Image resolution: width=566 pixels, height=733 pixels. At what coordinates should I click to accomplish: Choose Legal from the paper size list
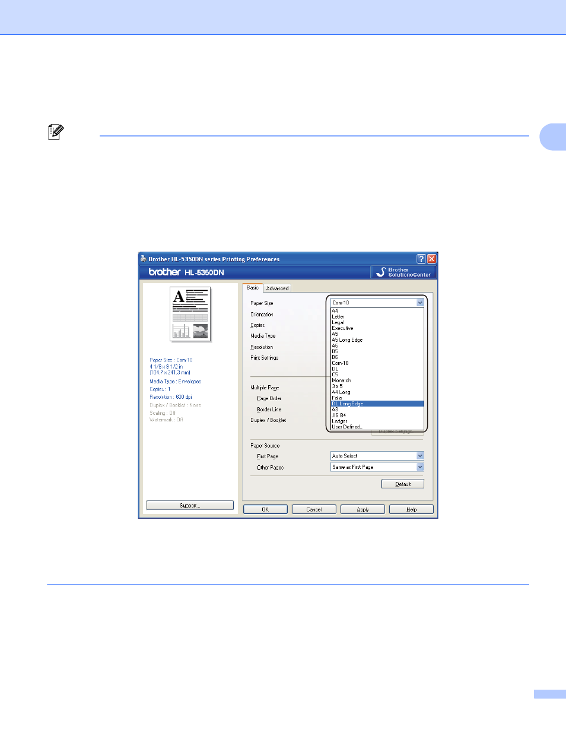[x=377, y=323]
